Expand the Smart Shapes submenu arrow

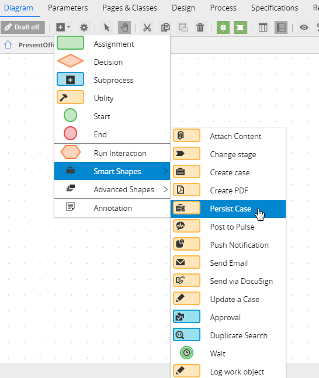(x=165, y=171)
